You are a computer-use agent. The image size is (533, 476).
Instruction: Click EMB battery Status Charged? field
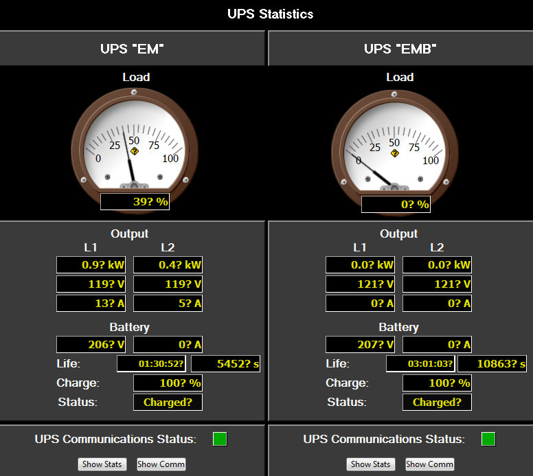click(437, 403)
